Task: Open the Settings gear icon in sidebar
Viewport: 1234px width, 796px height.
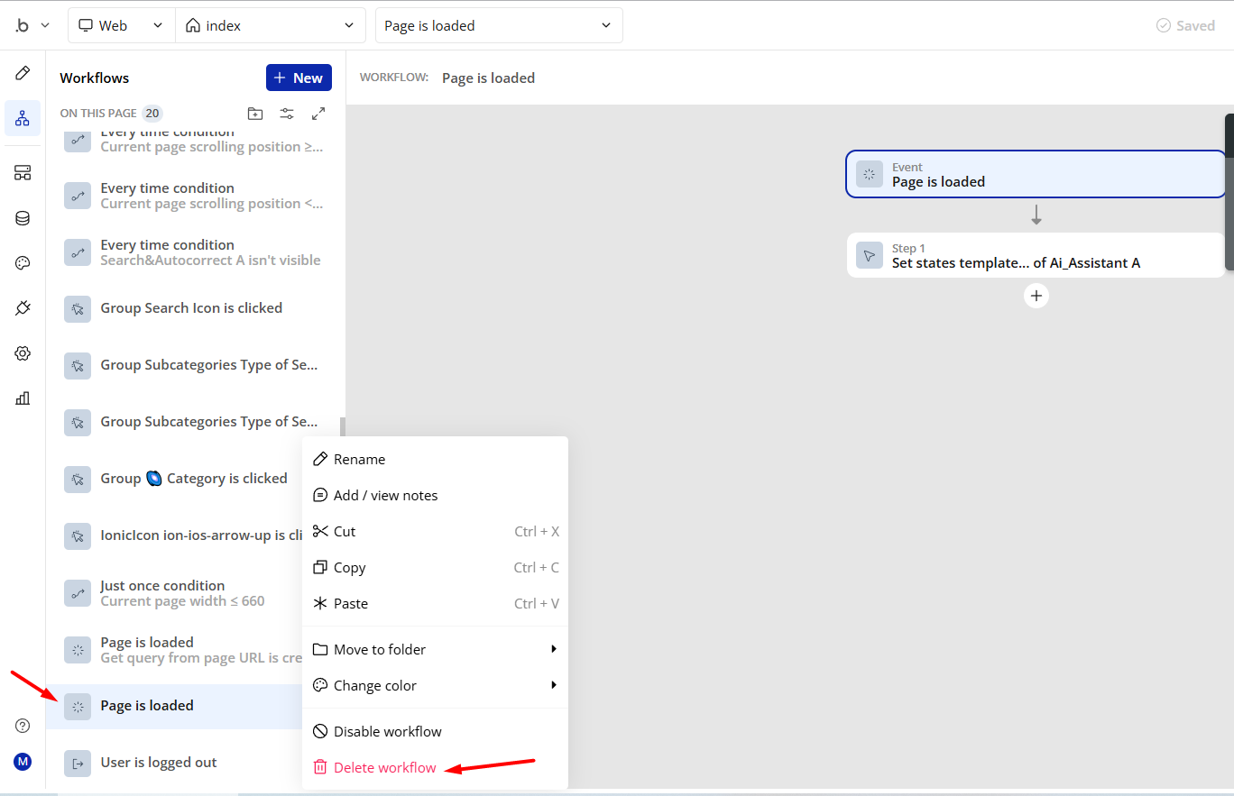Action: click(23, 353)
